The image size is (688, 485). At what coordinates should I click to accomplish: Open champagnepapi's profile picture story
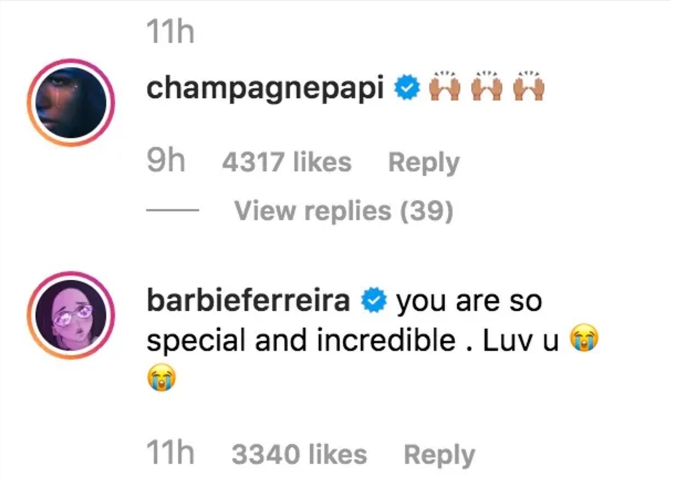click(x=71, y=102)
